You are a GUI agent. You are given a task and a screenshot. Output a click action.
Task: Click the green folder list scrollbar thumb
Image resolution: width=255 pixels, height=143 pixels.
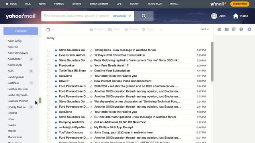click(40, 100)
